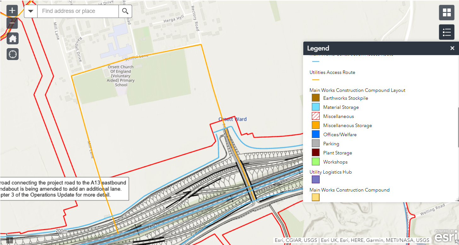Click the additional lane annotation text box
The width and height of the screenshot is (459, 245).
coord(64,189)
